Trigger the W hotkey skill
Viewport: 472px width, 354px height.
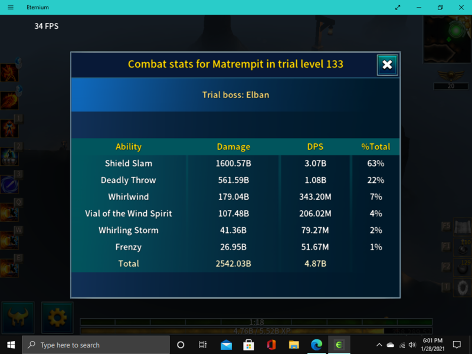(9, 240)
